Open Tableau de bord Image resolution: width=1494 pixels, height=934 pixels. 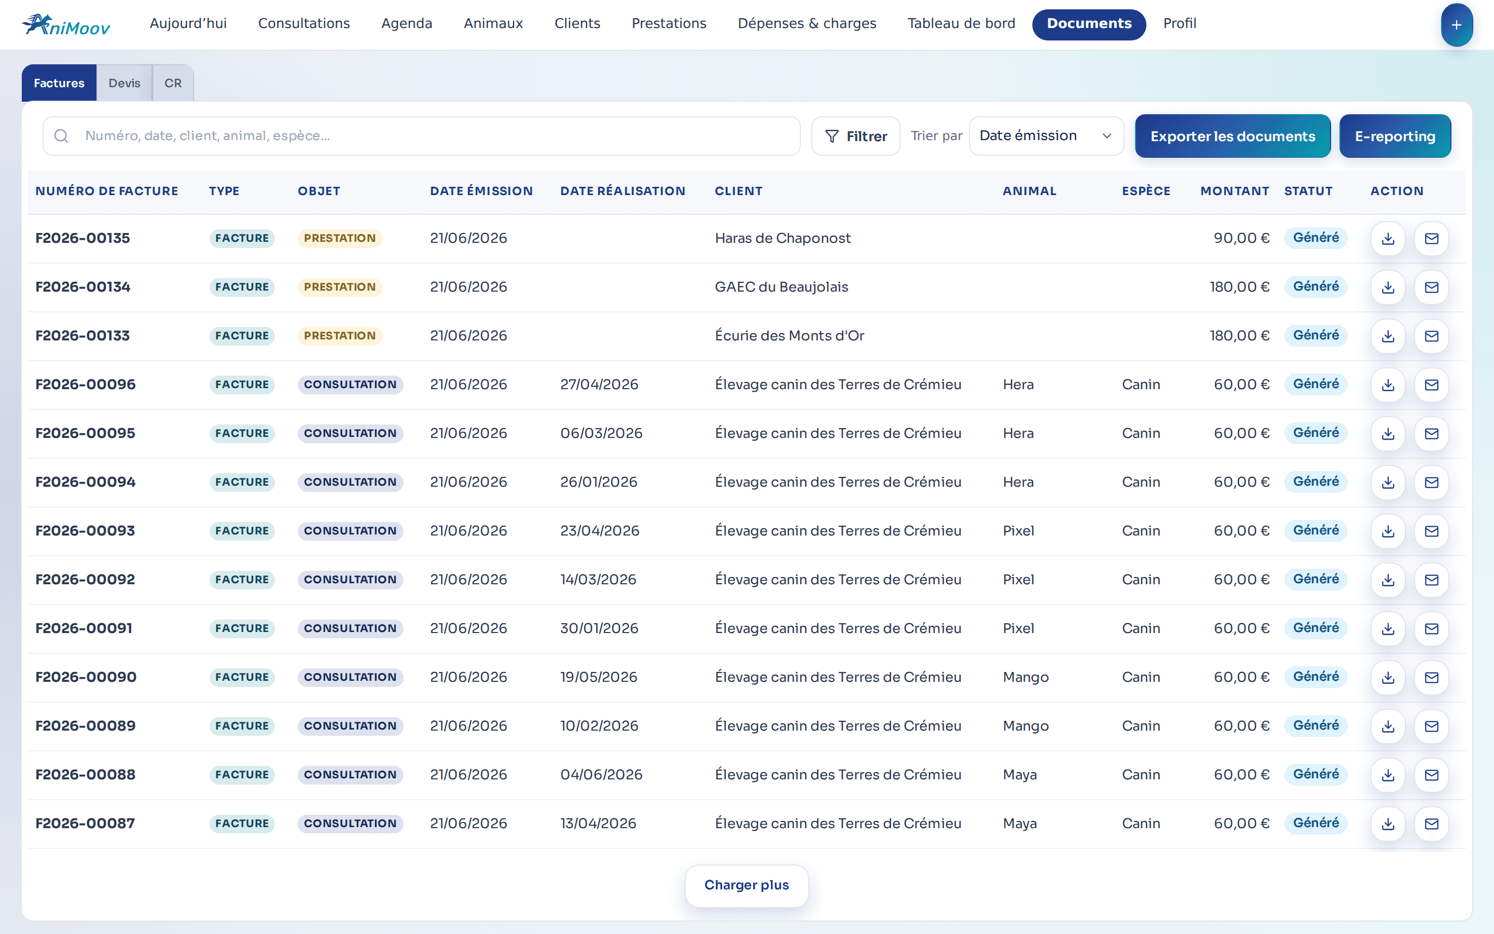pos(961,23)
